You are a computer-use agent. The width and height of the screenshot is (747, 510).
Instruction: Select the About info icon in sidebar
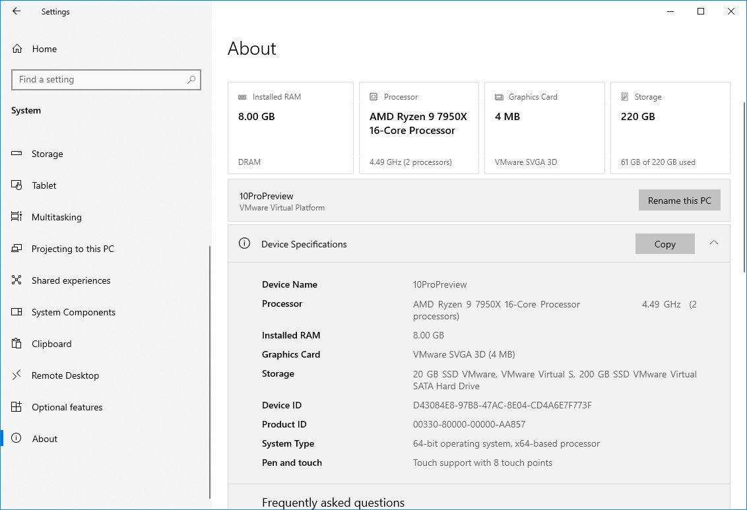coord(16,439)
